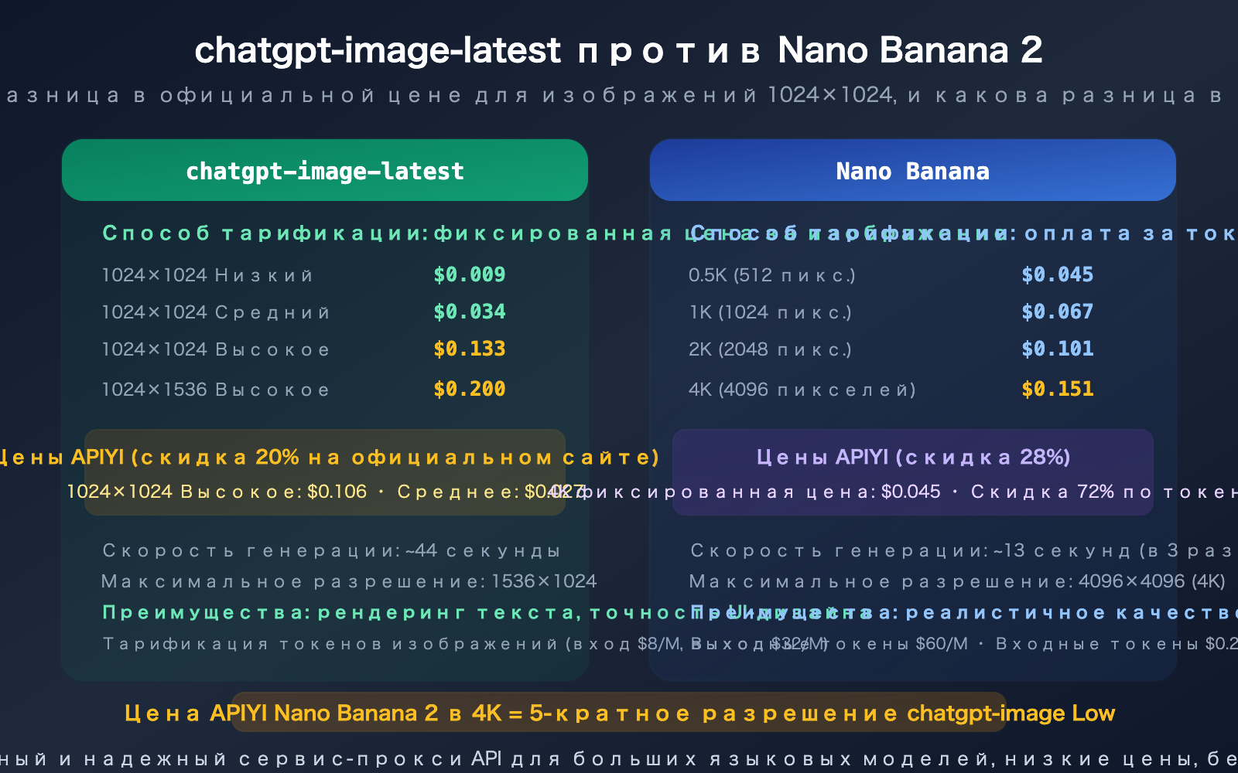
Task: Click the yellow bottom banner about APIYI Nano Banana 2
Action: click(619, 713)
